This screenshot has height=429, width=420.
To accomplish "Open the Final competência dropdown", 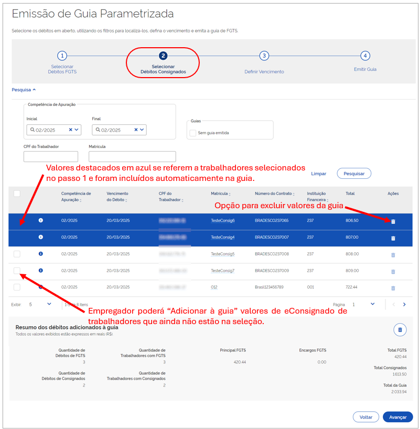I will tap(142, 130).
